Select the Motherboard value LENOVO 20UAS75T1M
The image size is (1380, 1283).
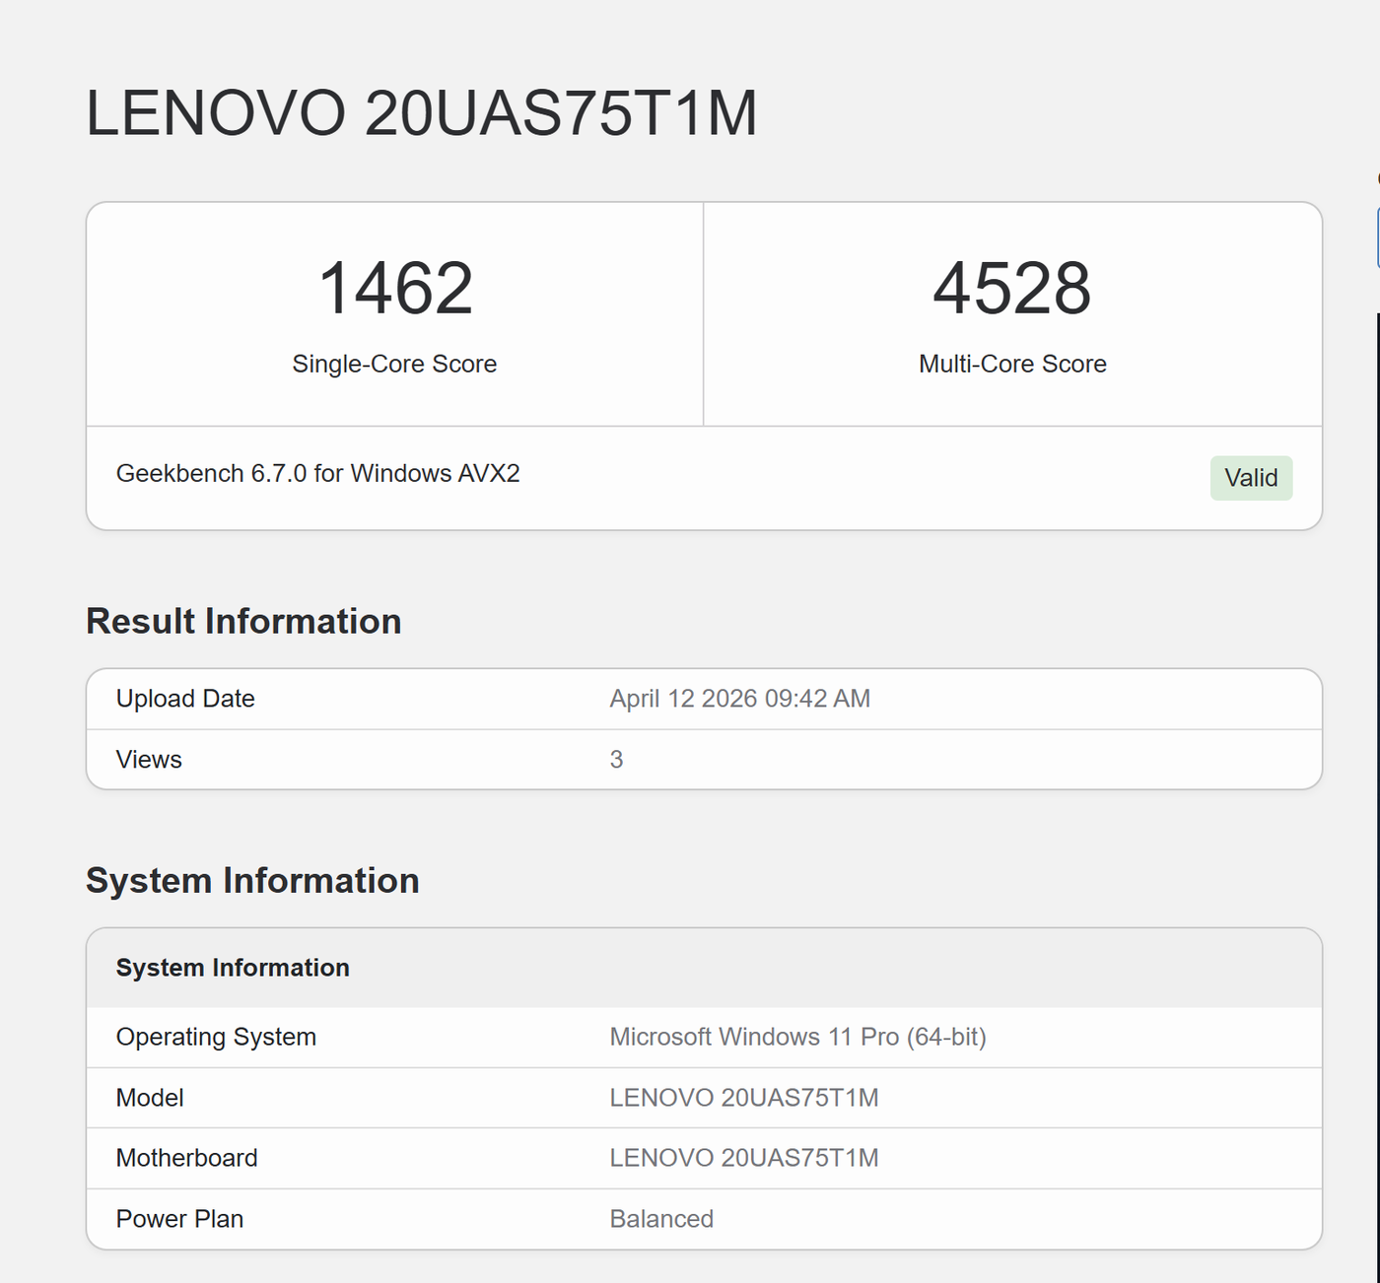pos(743,1158)
